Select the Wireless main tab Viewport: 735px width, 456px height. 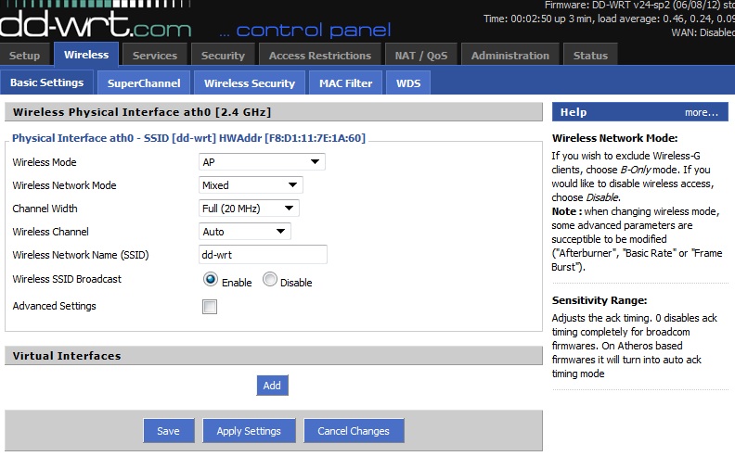pyautogui.click(x=86, y=55)
